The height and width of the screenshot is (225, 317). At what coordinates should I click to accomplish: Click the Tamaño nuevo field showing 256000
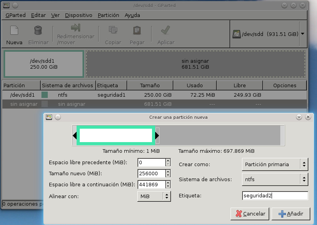tap(152, 173)
